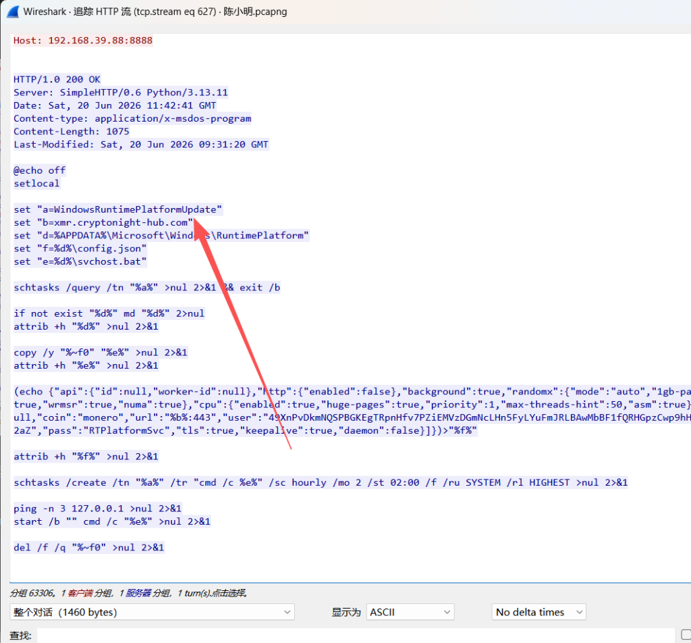The width and height of the screenshot is (691, 643).
Task: Click the schtasks /query /tn line
Action: click(x=146, y=288)
